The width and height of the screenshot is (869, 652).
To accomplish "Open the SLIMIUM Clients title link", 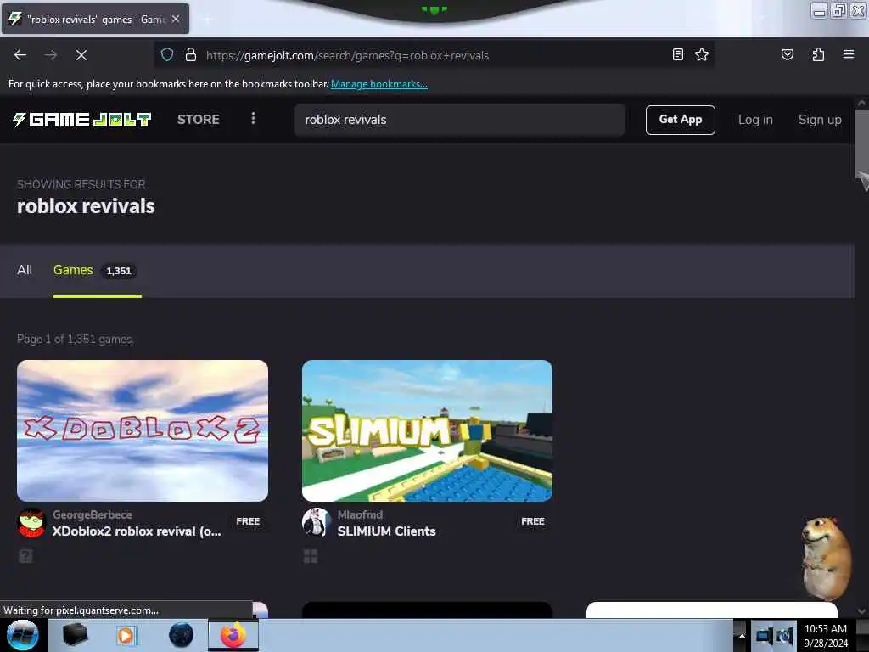I will [386, 531].
